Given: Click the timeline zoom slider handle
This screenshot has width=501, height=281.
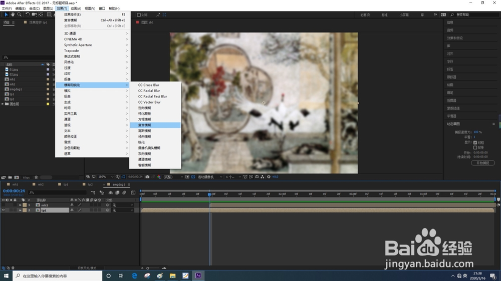Looking at the screenshot, I should [148, 268].
